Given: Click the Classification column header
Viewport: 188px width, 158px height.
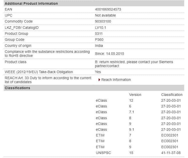Looking at the screenshot, I should [x=172, y=95].
